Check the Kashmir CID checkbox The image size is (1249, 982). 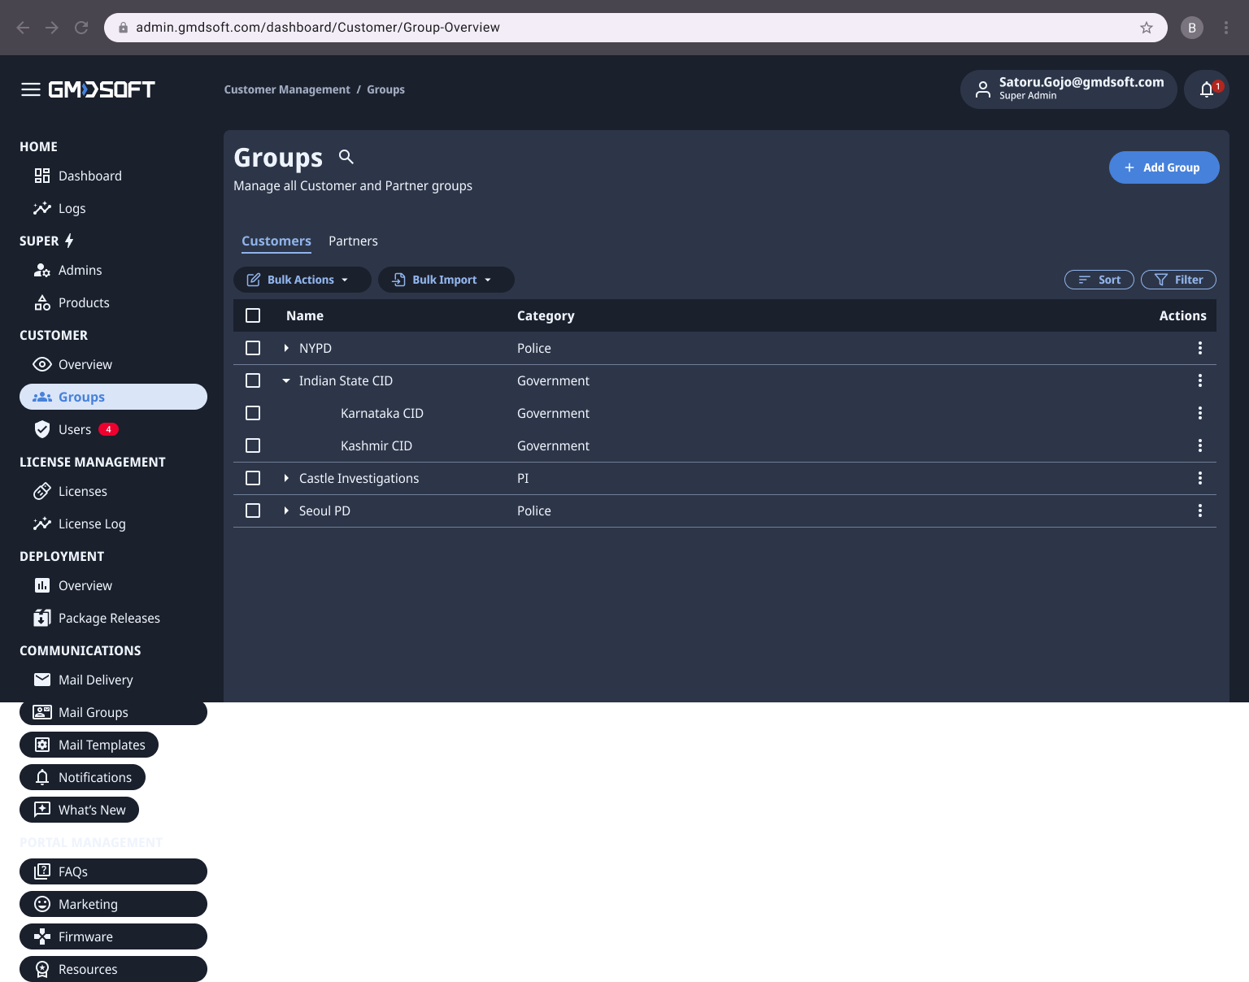click(253, 445)
